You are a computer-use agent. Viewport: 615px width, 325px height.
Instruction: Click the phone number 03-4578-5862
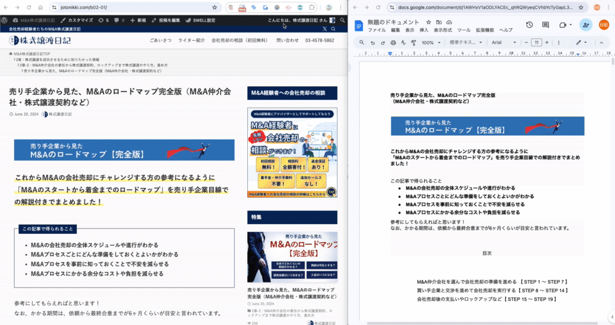[x=320, y=40]
